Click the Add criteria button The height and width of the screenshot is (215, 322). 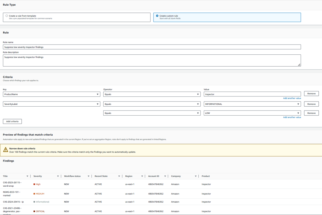point(12,121)
